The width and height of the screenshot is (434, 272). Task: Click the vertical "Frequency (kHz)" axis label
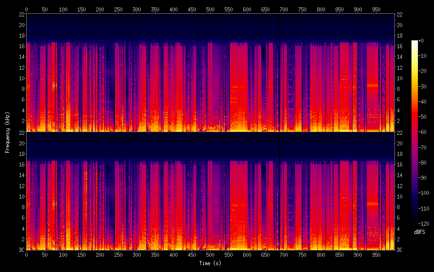click(7, 132)
